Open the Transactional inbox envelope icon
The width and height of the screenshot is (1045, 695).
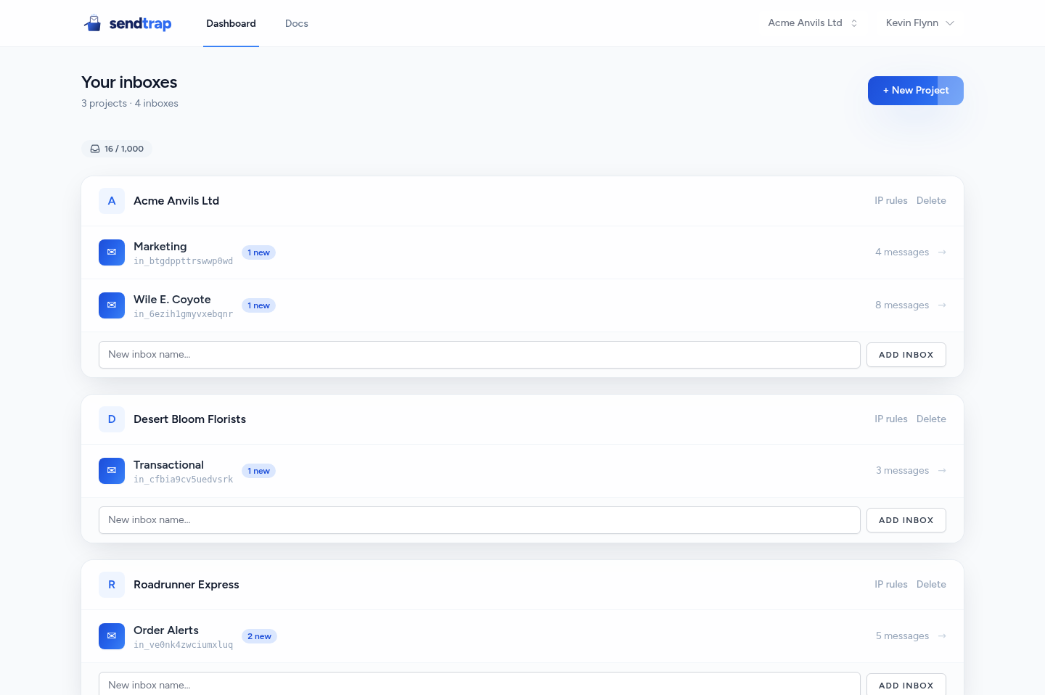(x=112, y=471)
